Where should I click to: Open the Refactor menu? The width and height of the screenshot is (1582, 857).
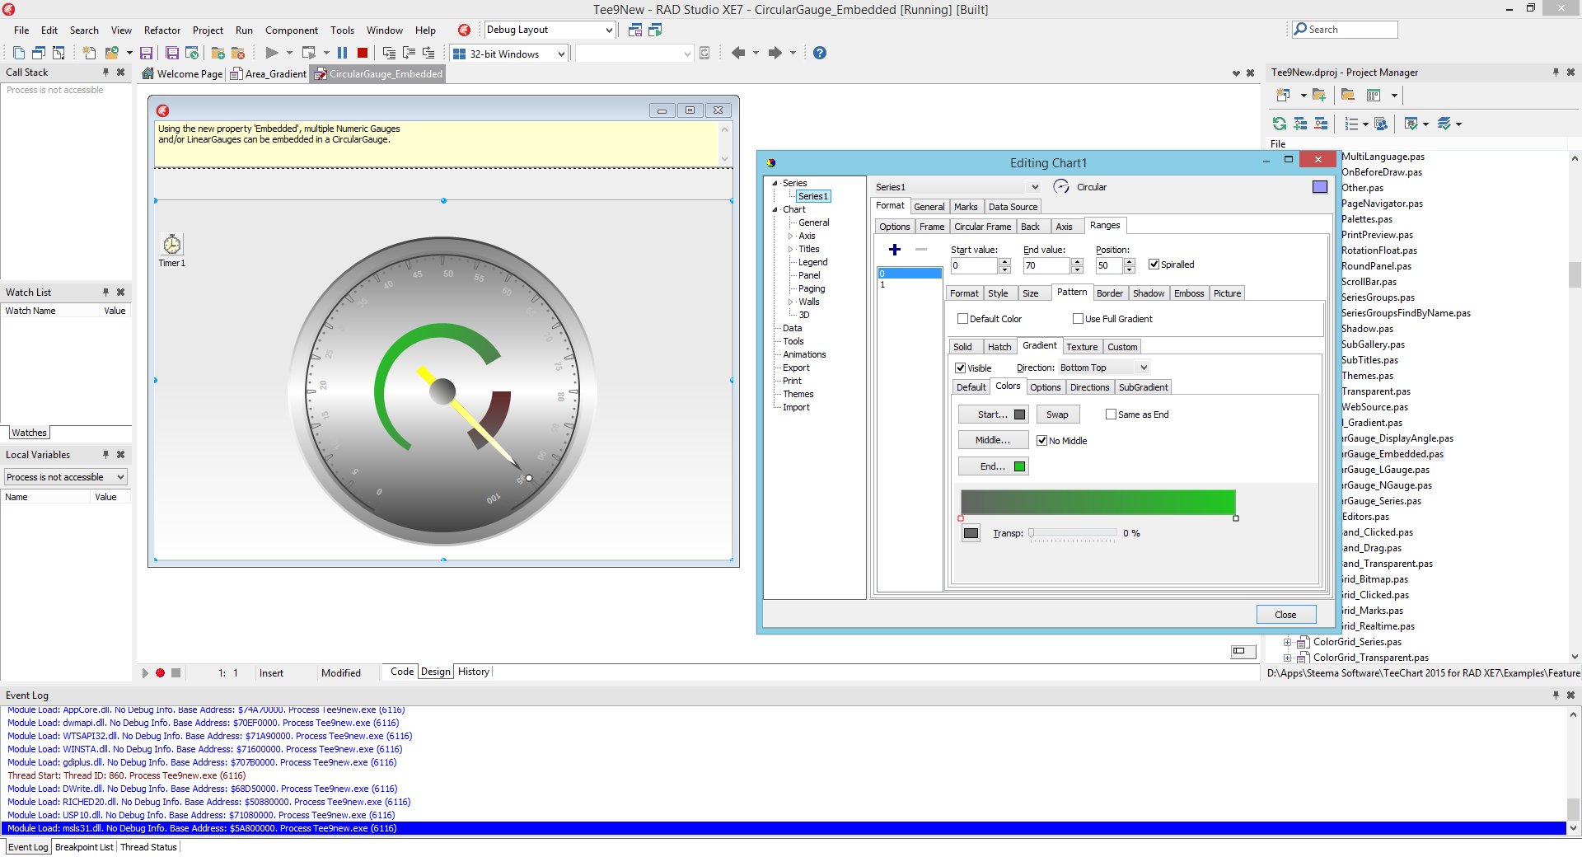pyautogui.click(x=162, y=30)
